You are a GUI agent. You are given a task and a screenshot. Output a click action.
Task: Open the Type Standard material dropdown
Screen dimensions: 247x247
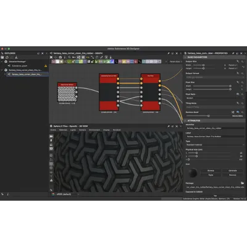[x=215, y=144]
